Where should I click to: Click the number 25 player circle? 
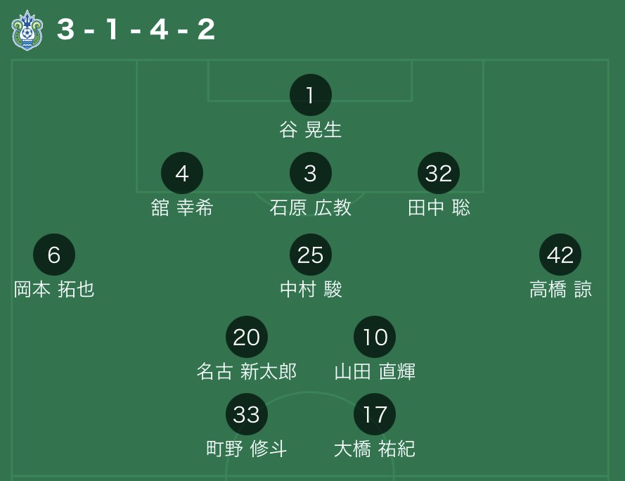tap(311, 255)
